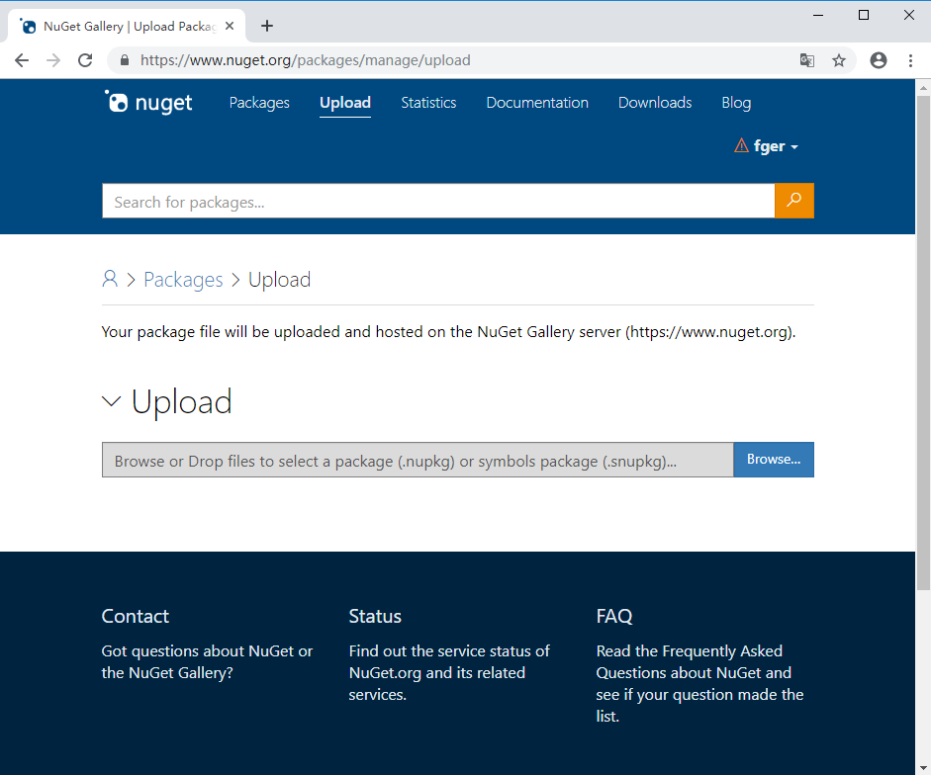
Task: Open the translate page icon
Action: pos(807,60)
